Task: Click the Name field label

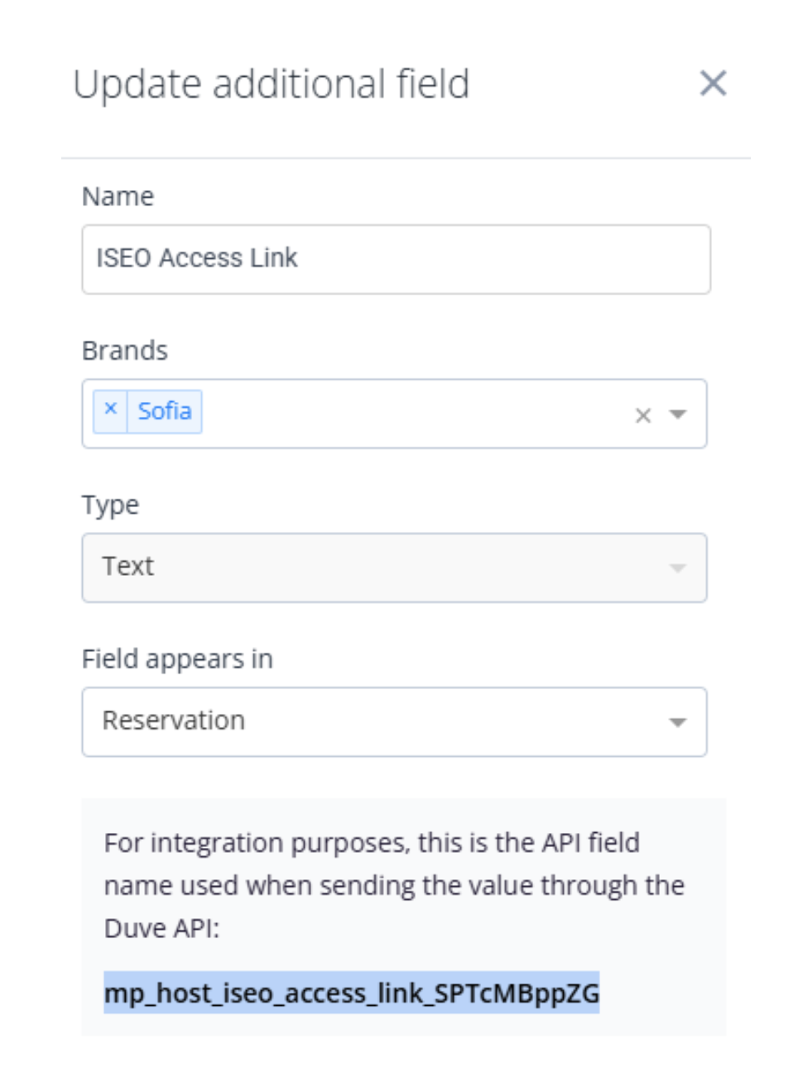Action: pos(118,197)
